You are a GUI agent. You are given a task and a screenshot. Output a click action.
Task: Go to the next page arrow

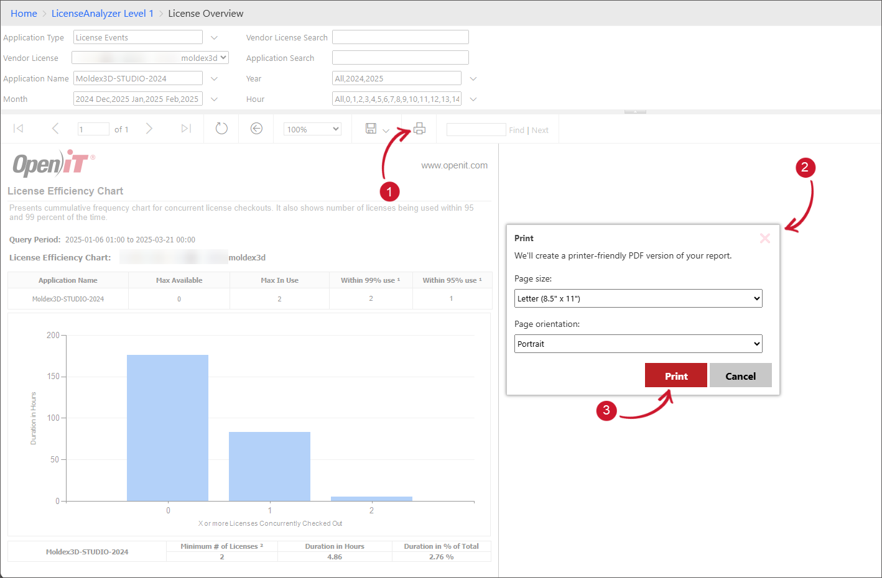[x=149, y=129]
